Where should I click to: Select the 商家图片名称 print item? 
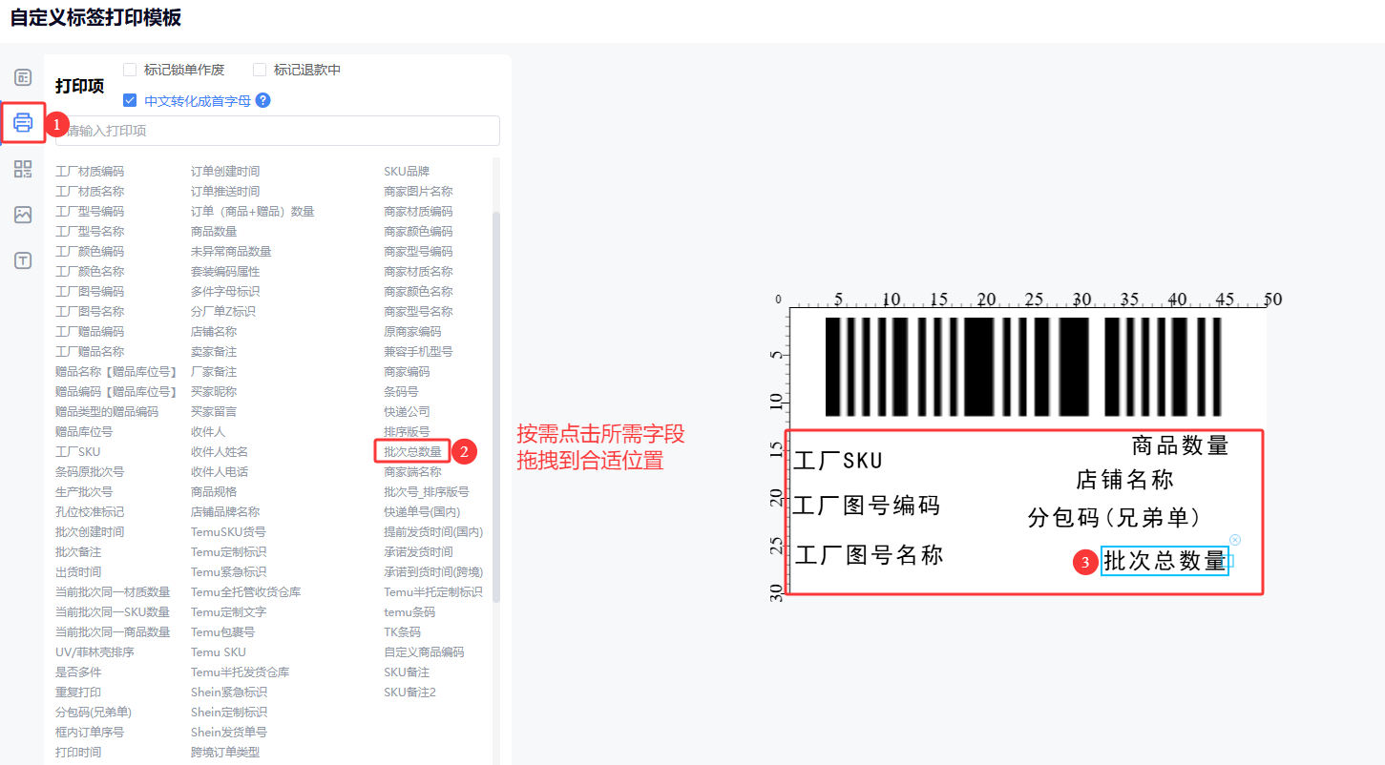(x=418, y=192)
